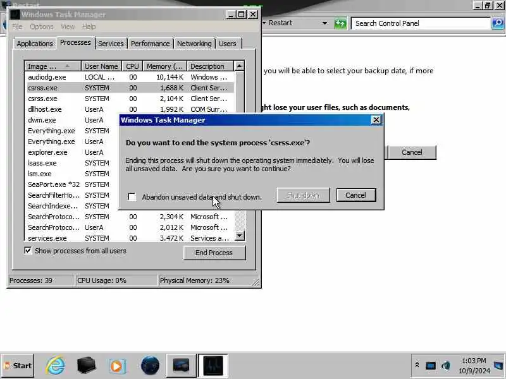Switch to the Networking tab
Screen dimensions: 506x379
pos(194,44)
